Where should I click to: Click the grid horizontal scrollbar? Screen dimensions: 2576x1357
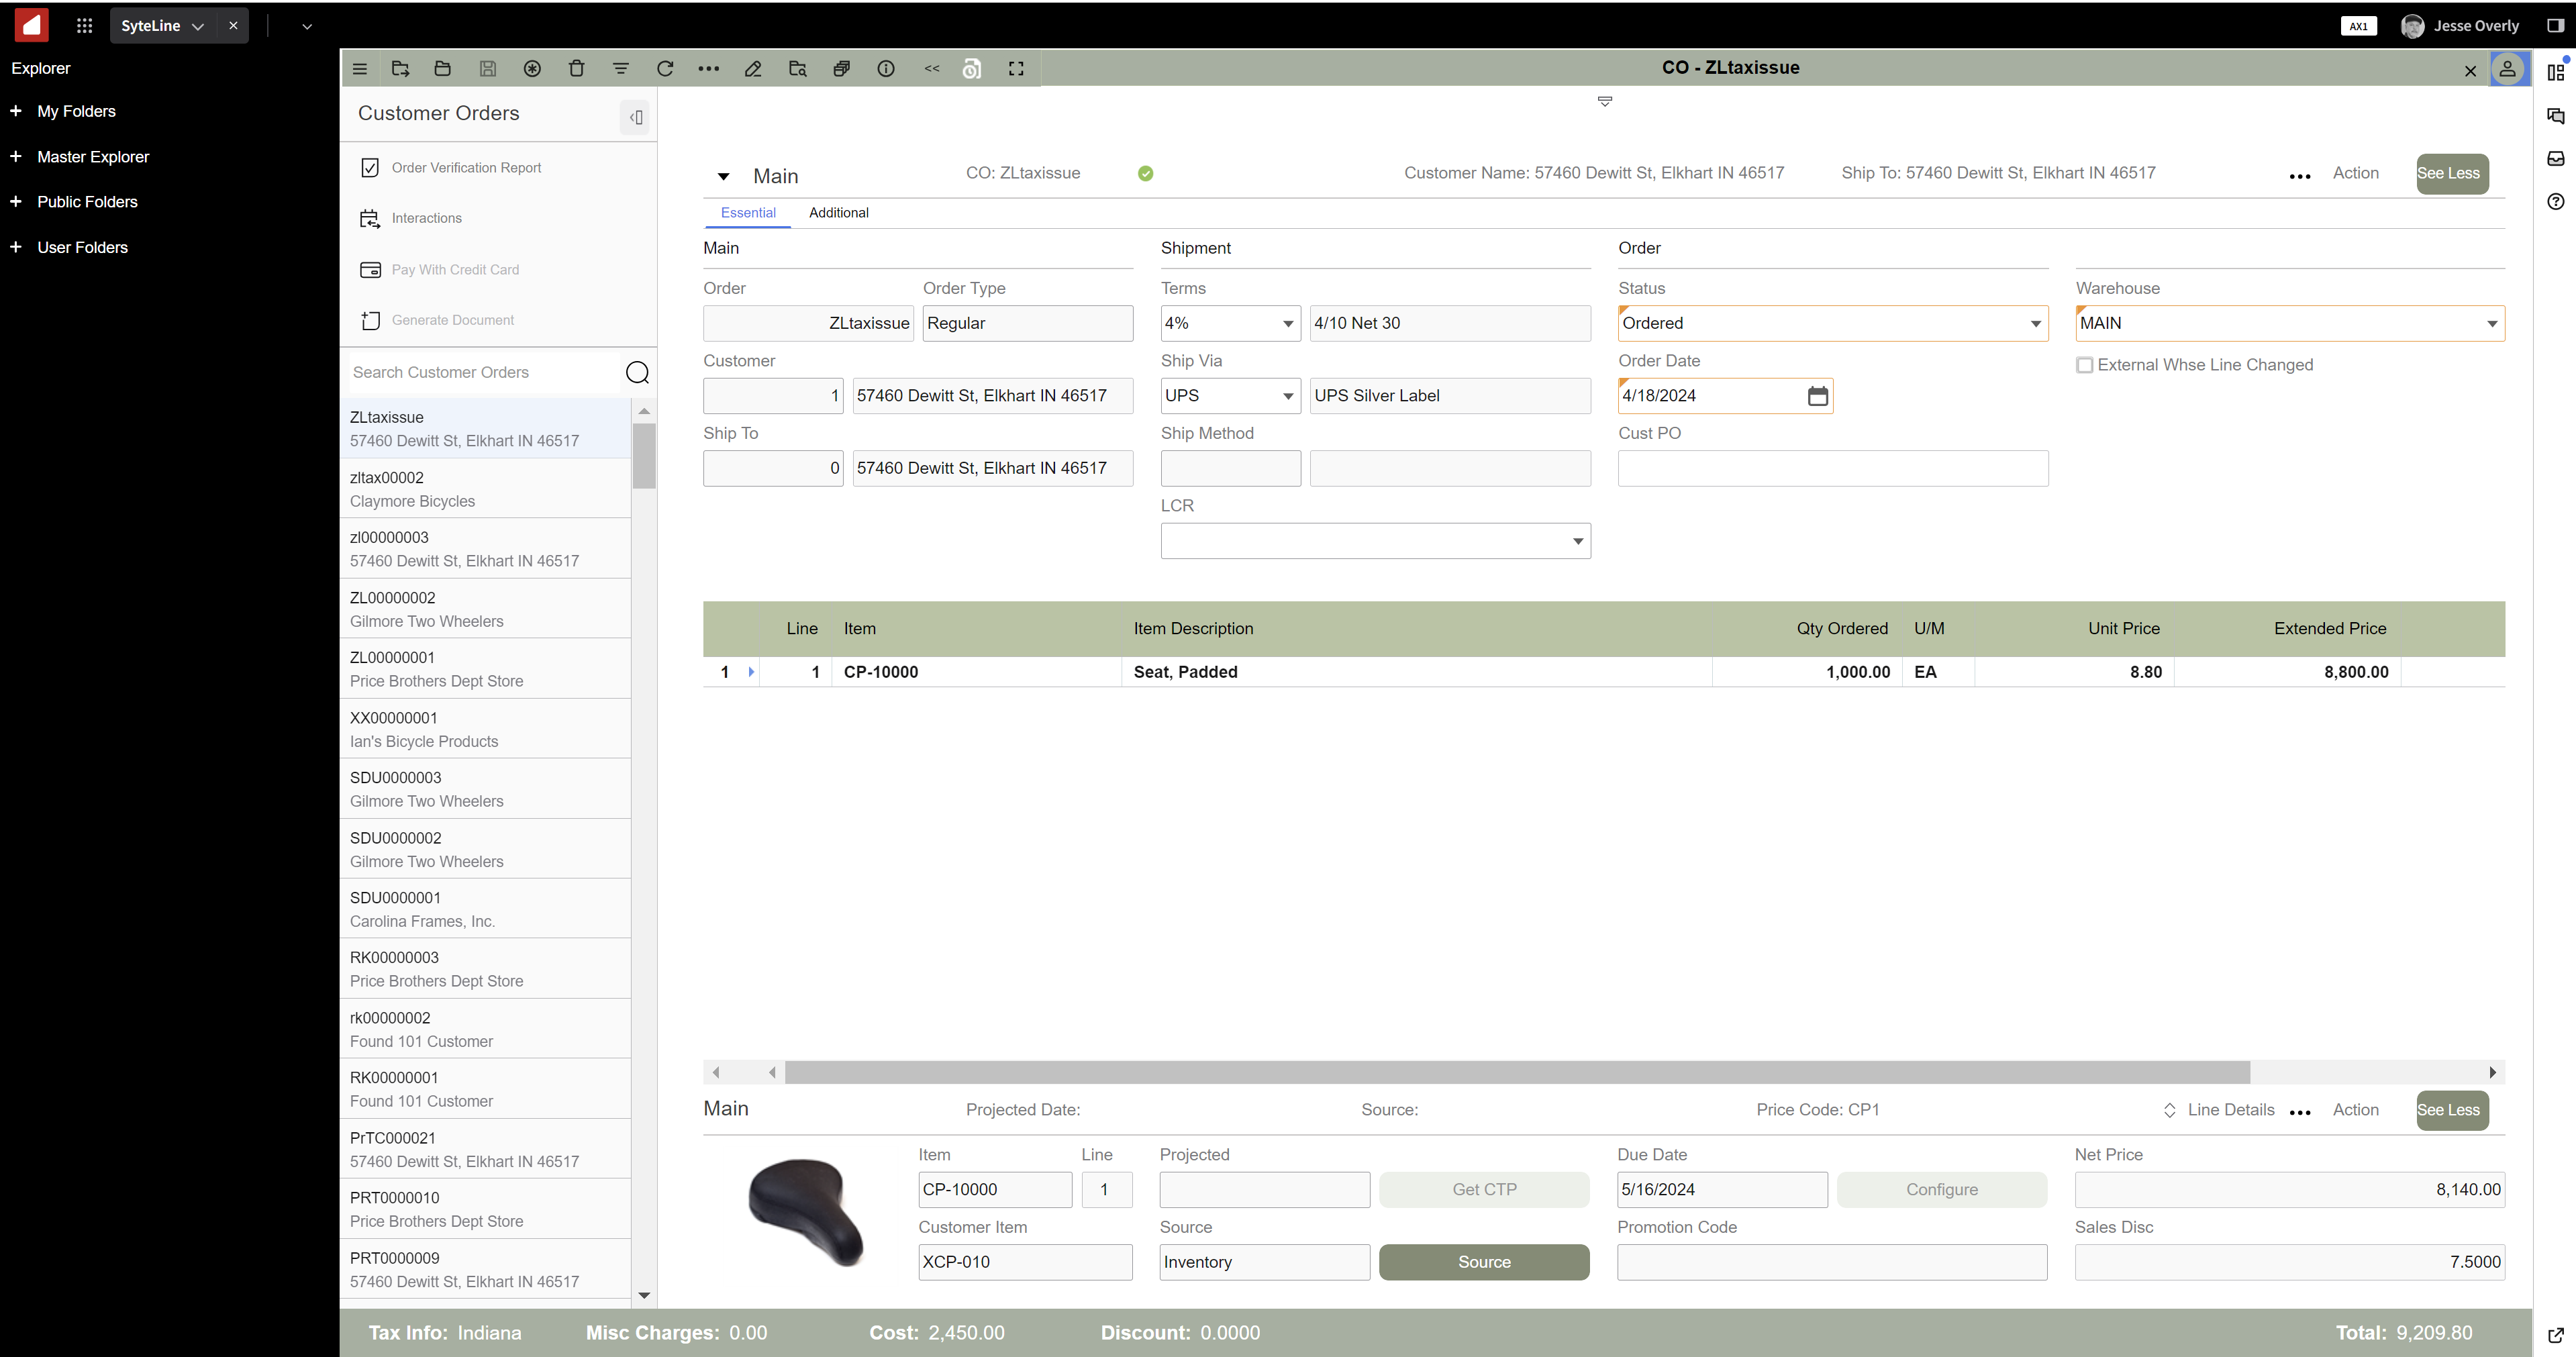[x=1516, y=1072]
